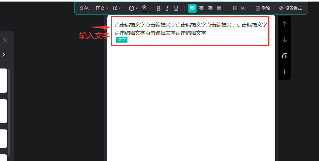319x161 pixels.
Task: Open the 正文 text style dropdown
Action: (102, 8)
